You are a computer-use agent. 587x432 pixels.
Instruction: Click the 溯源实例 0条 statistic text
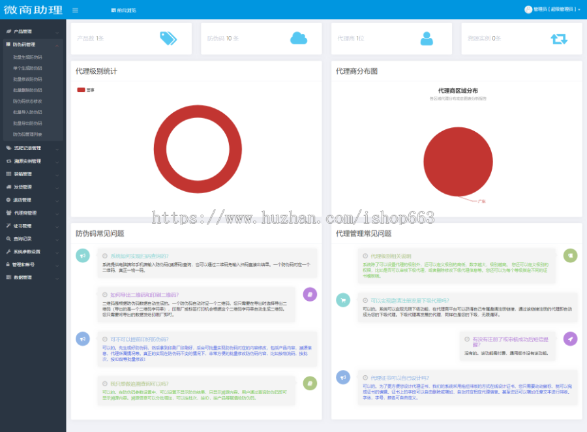(485, 39)
